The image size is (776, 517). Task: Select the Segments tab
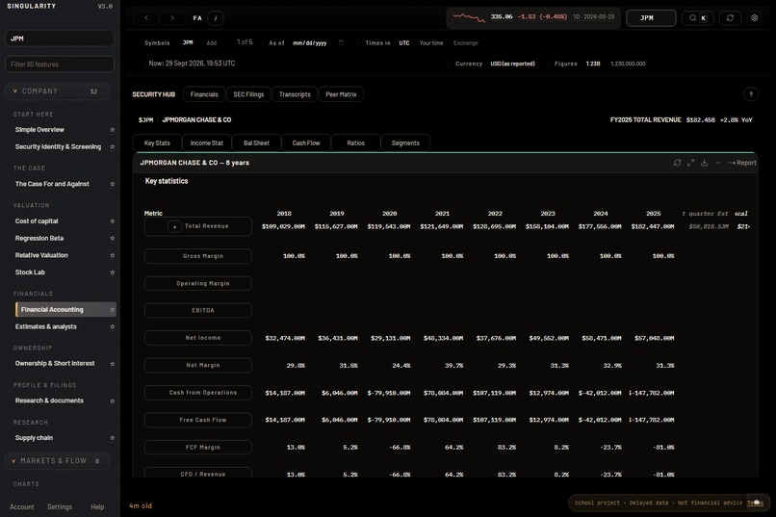tap(405, 143)
